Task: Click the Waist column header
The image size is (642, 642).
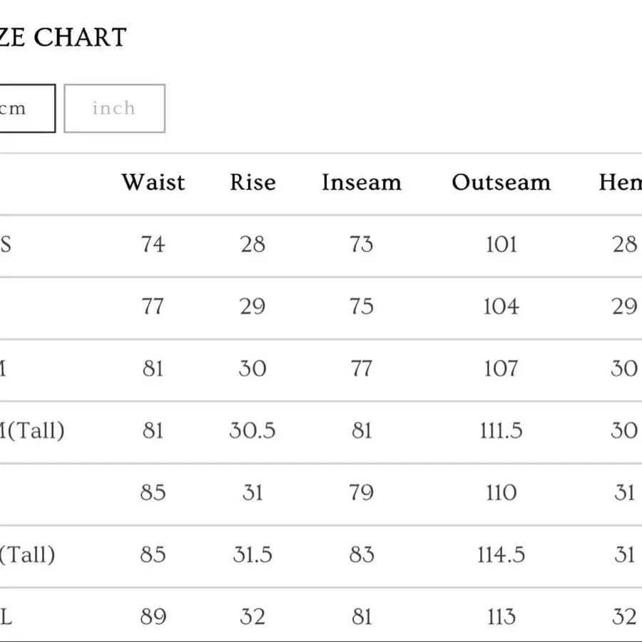Action: pyautogui.click(x=153, y=182)
